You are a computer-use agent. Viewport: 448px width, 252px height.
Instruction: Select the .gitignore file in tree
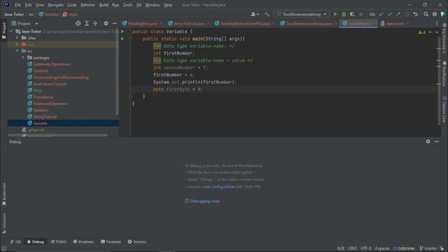coord(36,130)
